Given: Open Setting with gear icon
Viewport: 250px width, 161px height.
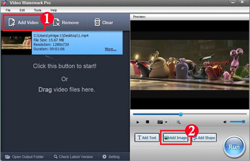Looking at the screenshot, I should click(x=111, y=157).
